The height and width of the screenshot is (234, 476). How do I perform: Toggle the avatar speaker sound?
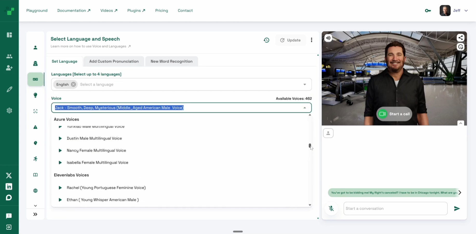[x=328, y=38]
